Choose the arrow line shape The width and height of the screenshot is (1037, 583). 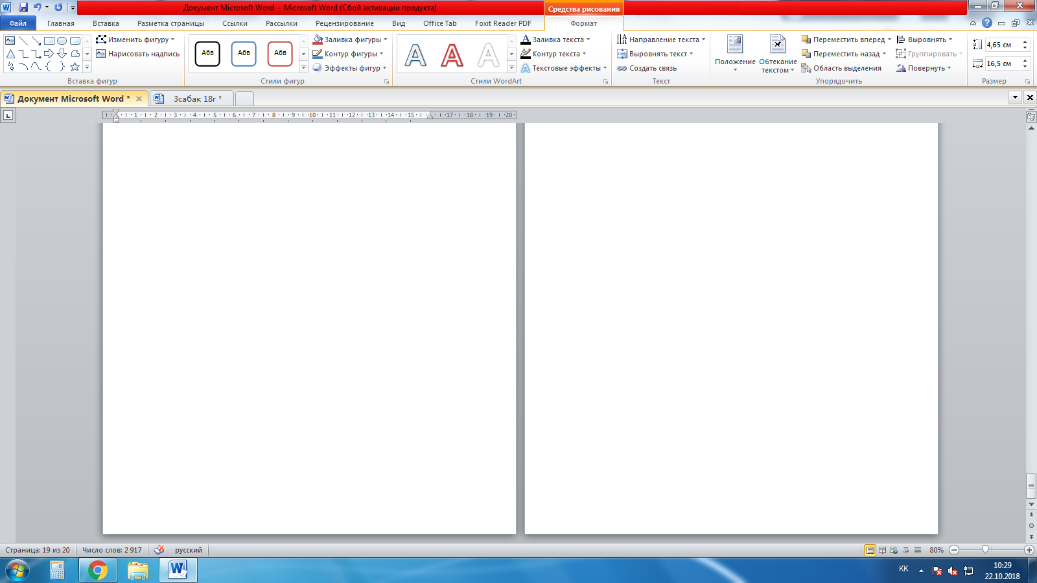36,41
